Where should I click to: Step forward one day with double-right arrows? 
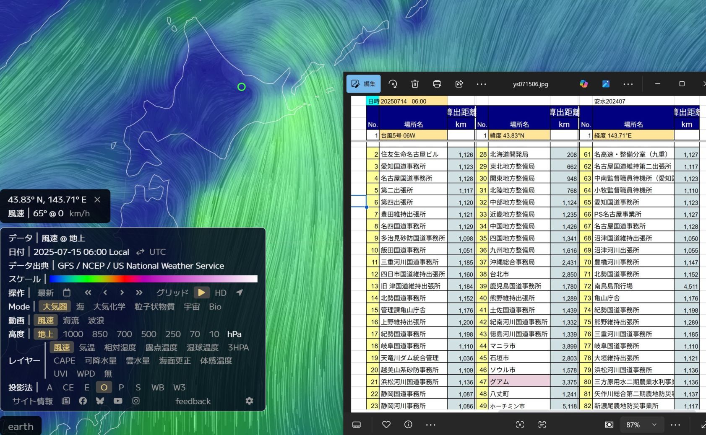tap(139, 293)
